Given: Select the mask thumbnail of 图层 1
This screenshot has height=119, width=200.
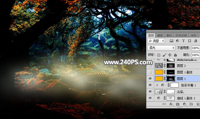Looking at the screenshot, I should point(171,78).
